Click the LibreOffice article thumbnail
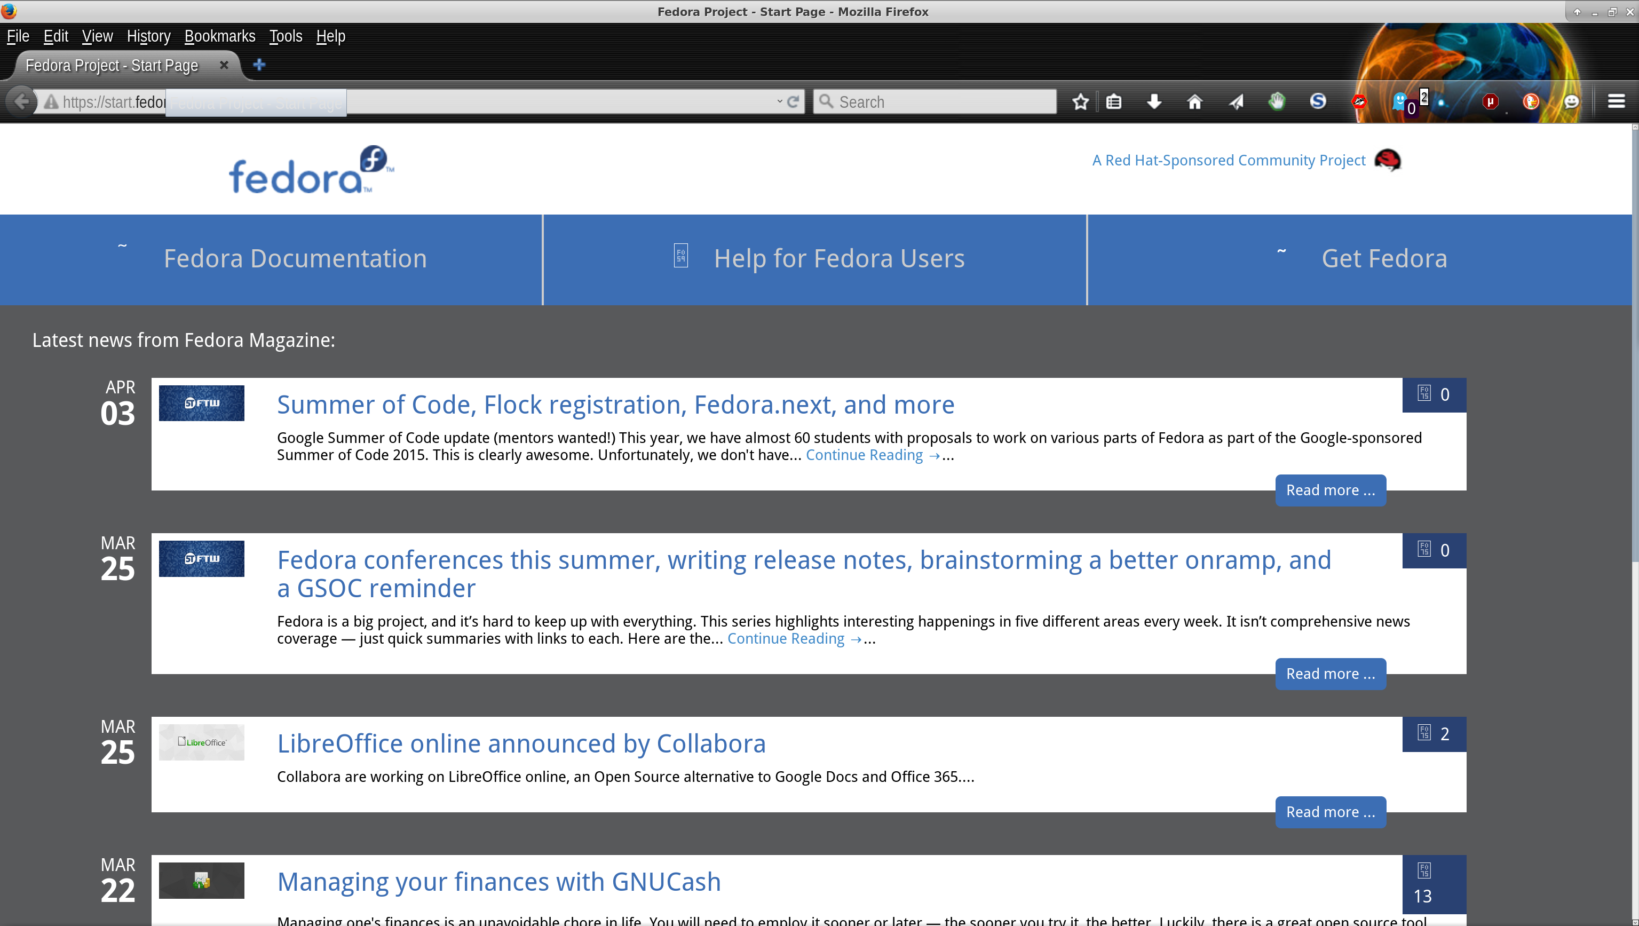The width and height of the screenshot is (1639, 926). 201,742
